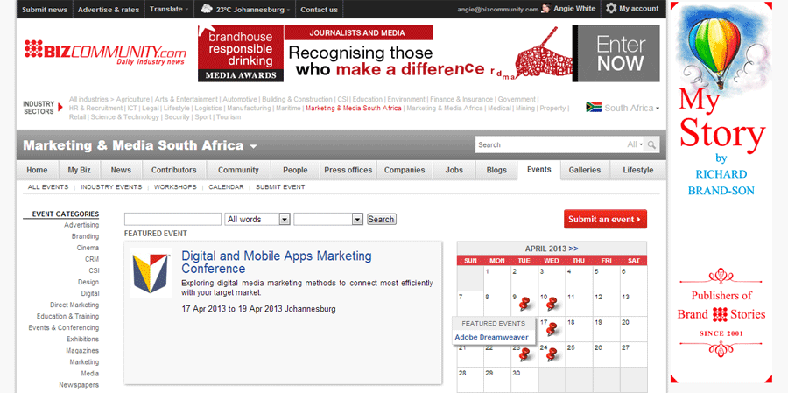Image resolution: width=788 pixels, height=393 pixels.
Task: Click the events keyword search field
Action: [172, 219]
